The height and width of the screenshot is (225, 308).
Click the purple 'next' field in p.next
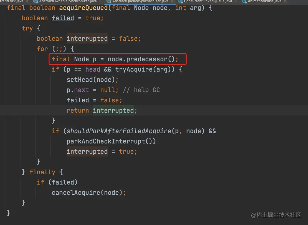82,90
